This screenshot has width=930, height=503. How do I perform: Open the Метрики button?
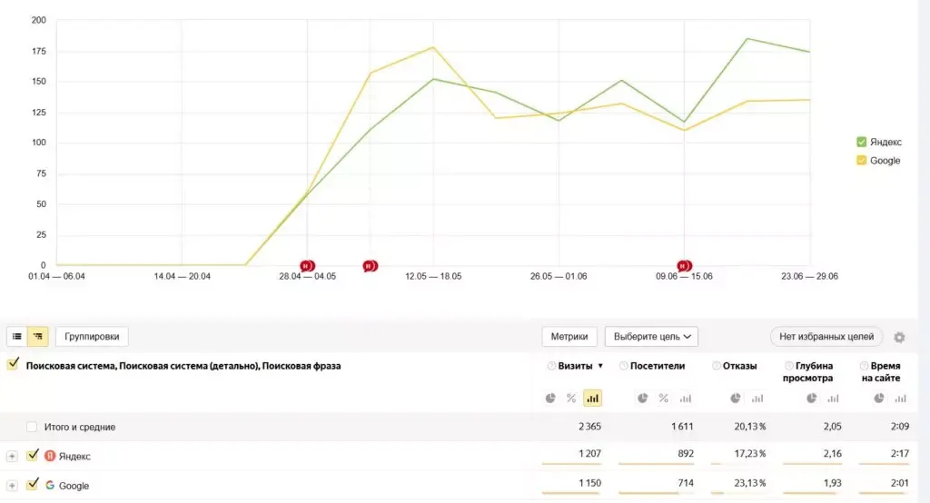coord(569,336)
